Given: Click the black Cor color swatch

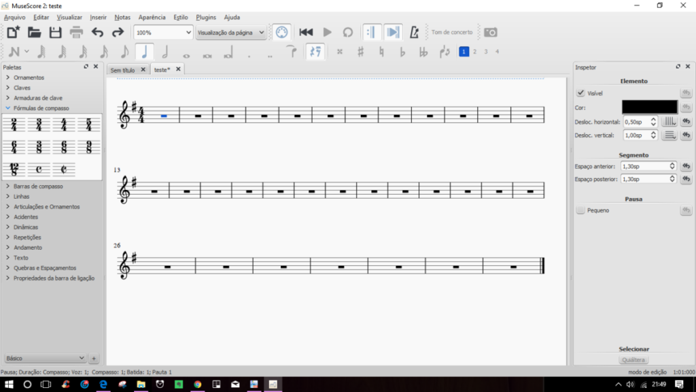Looking at the screenshot, I should click(x=649, y=108).
